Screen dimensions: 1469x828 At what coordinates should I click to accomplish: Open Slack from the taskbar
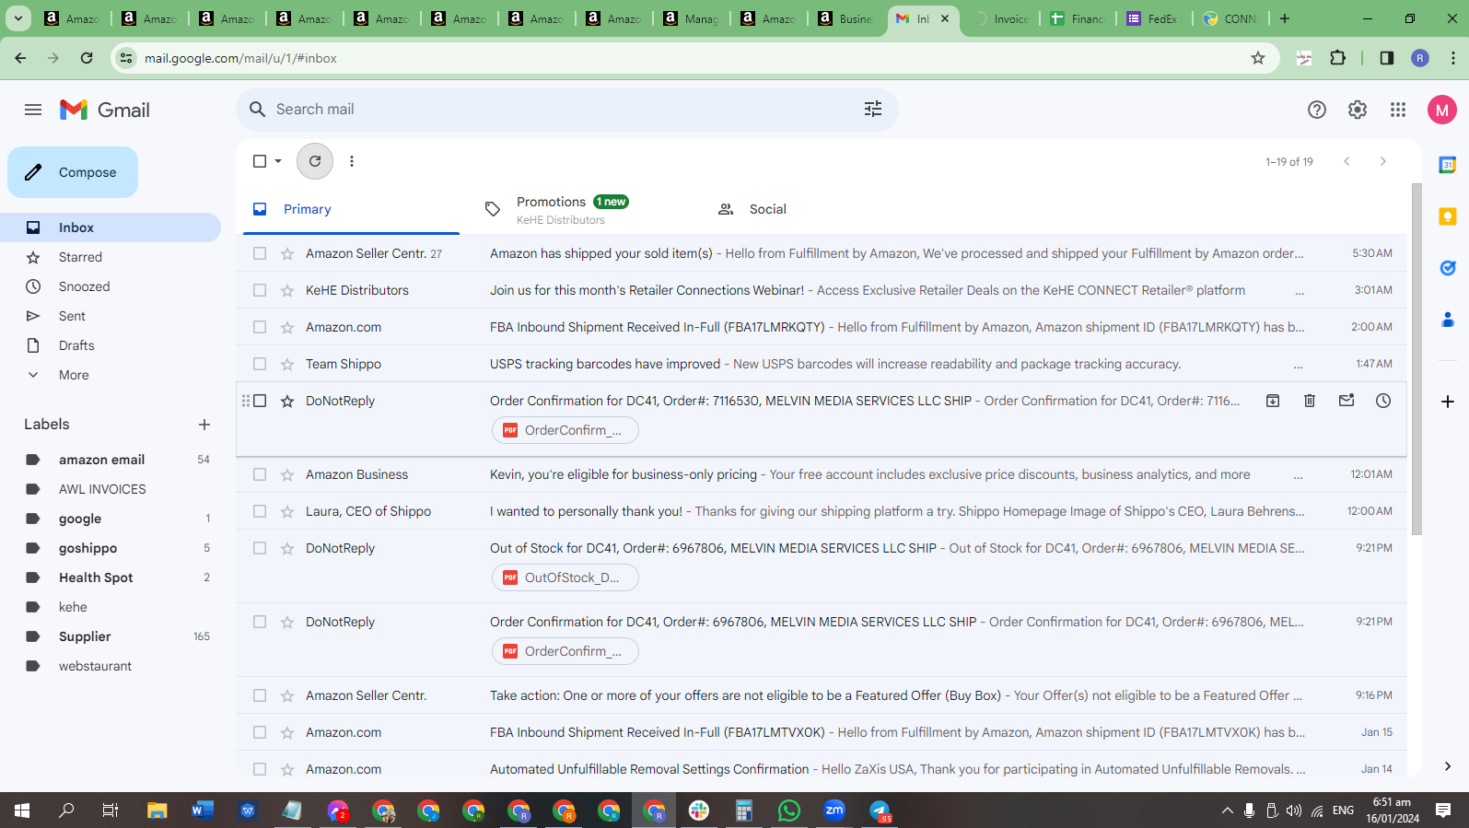[699, 811]
